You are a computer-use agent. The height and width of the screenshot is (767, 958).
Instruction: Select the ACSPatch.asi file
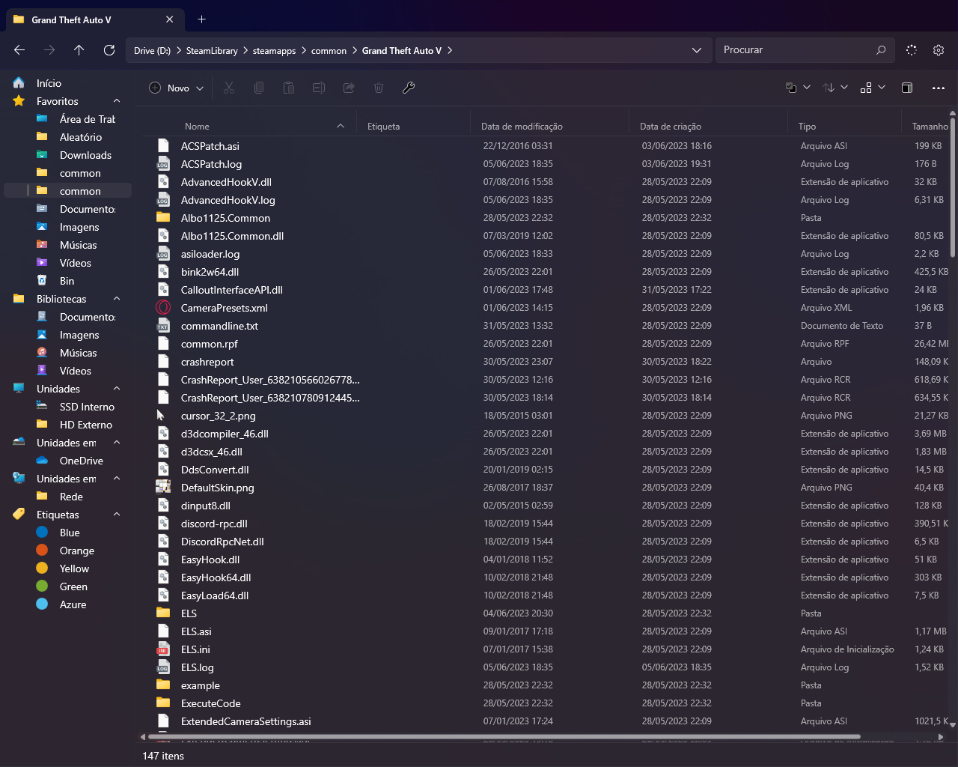coord(210,146)
